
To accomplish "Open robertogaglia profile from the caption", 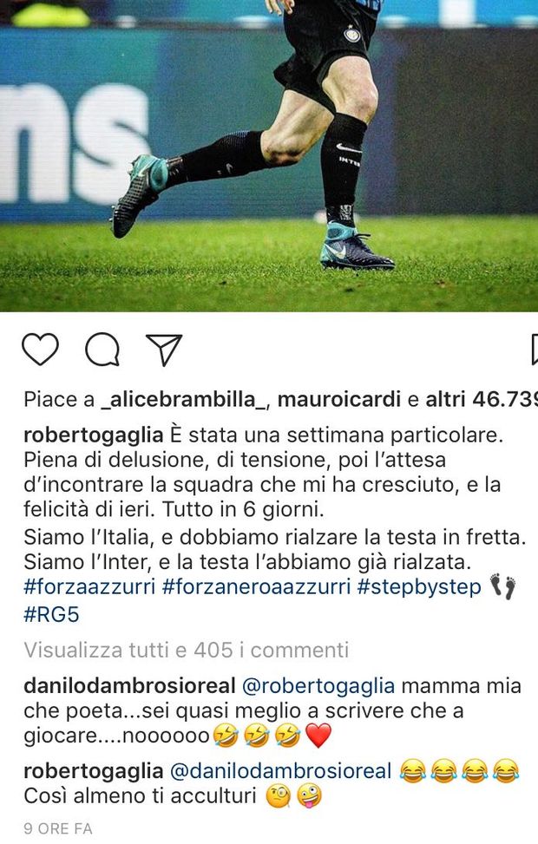I will (93, 435).
